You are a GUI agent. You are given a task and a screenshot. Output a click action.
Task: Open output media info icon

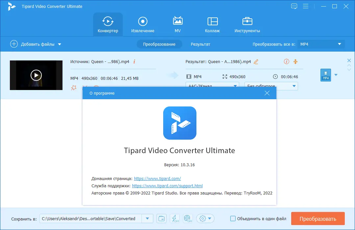(x=286, y=61)
